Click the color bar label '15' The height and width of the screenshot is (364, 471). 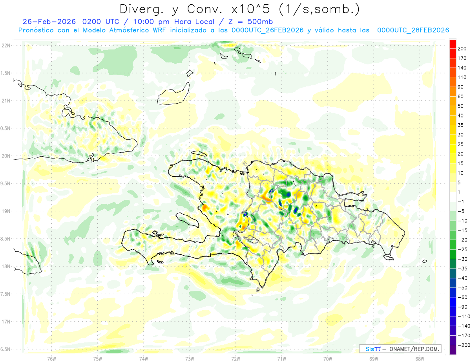[461, 163]
